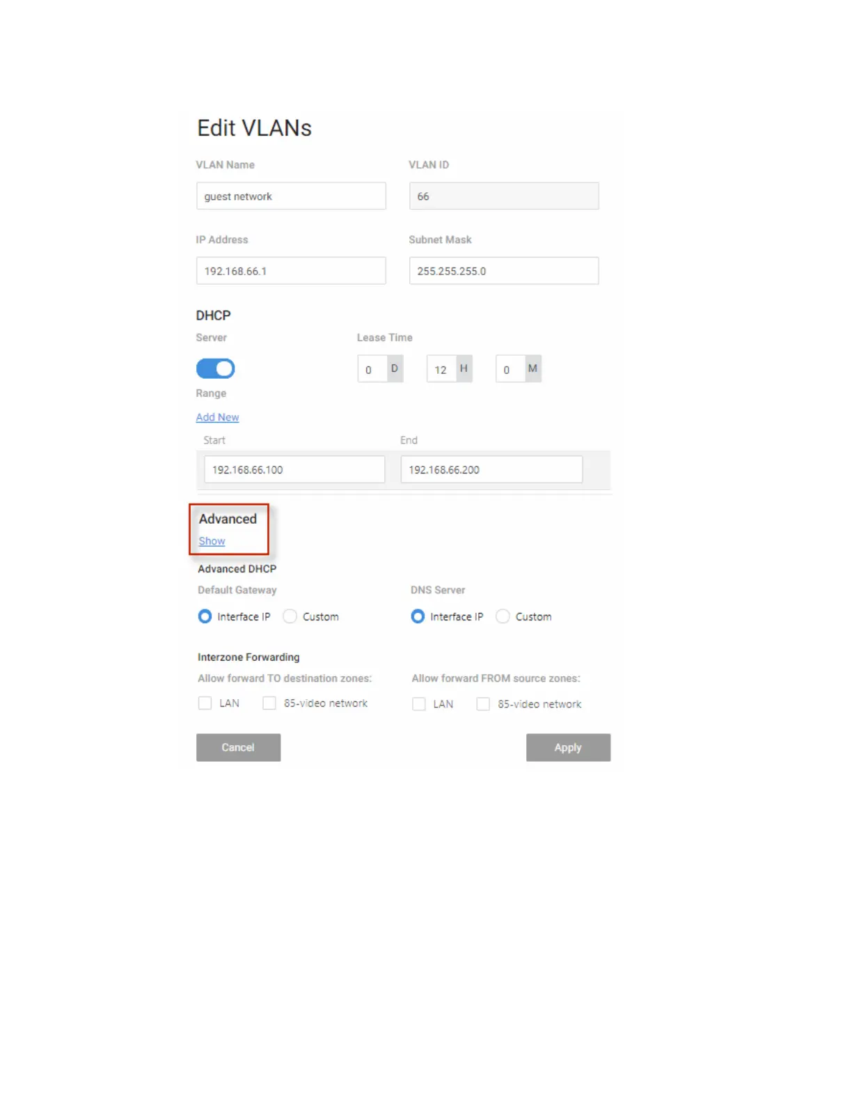Click the Edit VLANs heading
The width and height of the screenshot is (852, 1103).
point(254,128)
